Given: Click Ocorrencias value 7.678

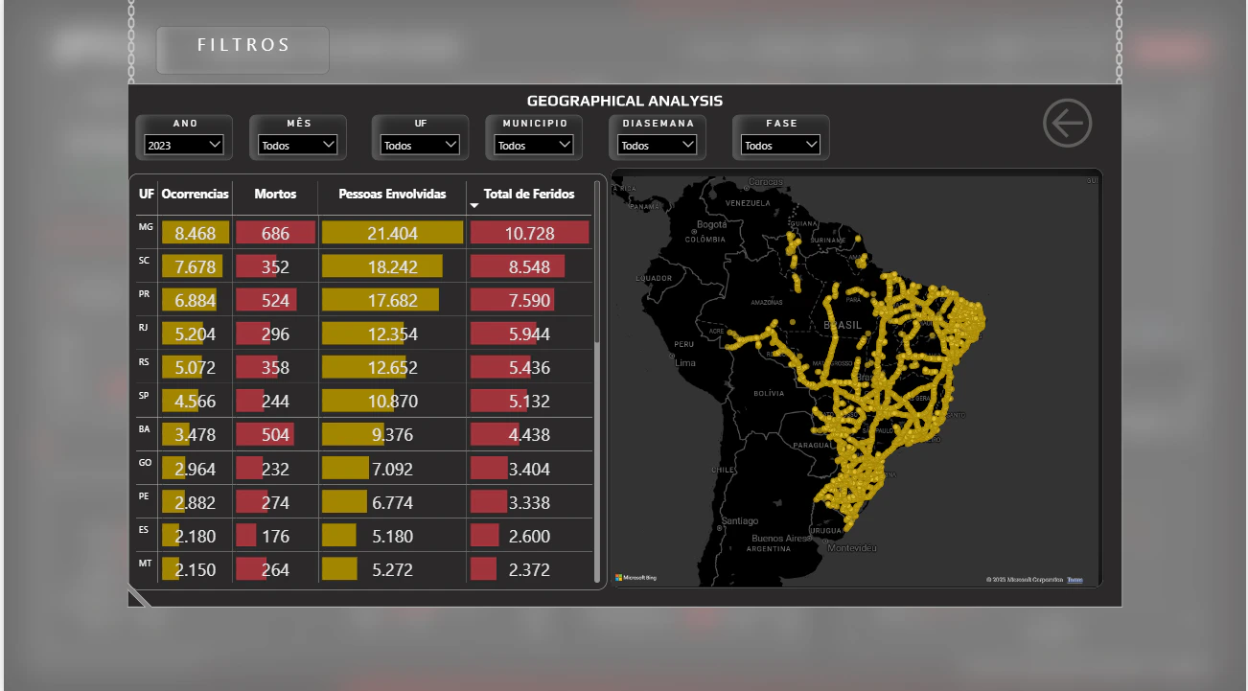Looking at the screenshot, I should (195, 266).
